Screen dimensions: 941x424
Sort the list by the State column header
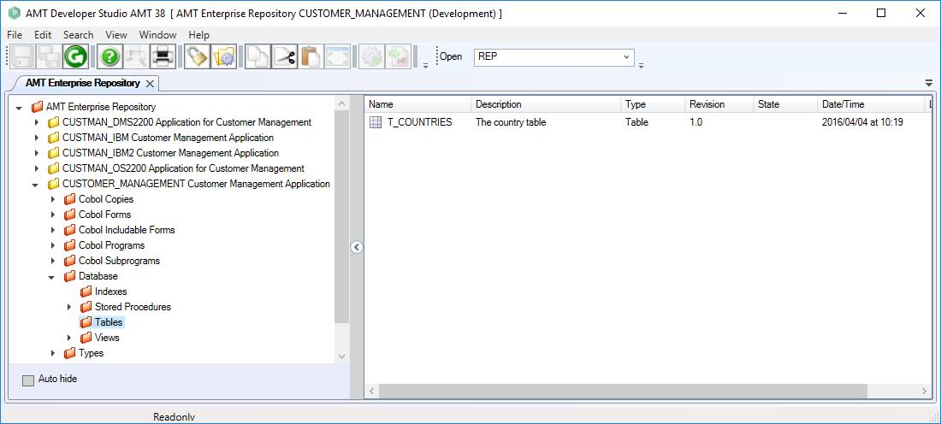pos(786,104)
